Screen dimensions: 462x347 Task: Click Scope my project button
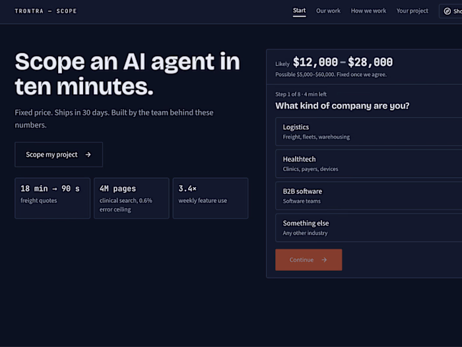(x=59, y=155)
